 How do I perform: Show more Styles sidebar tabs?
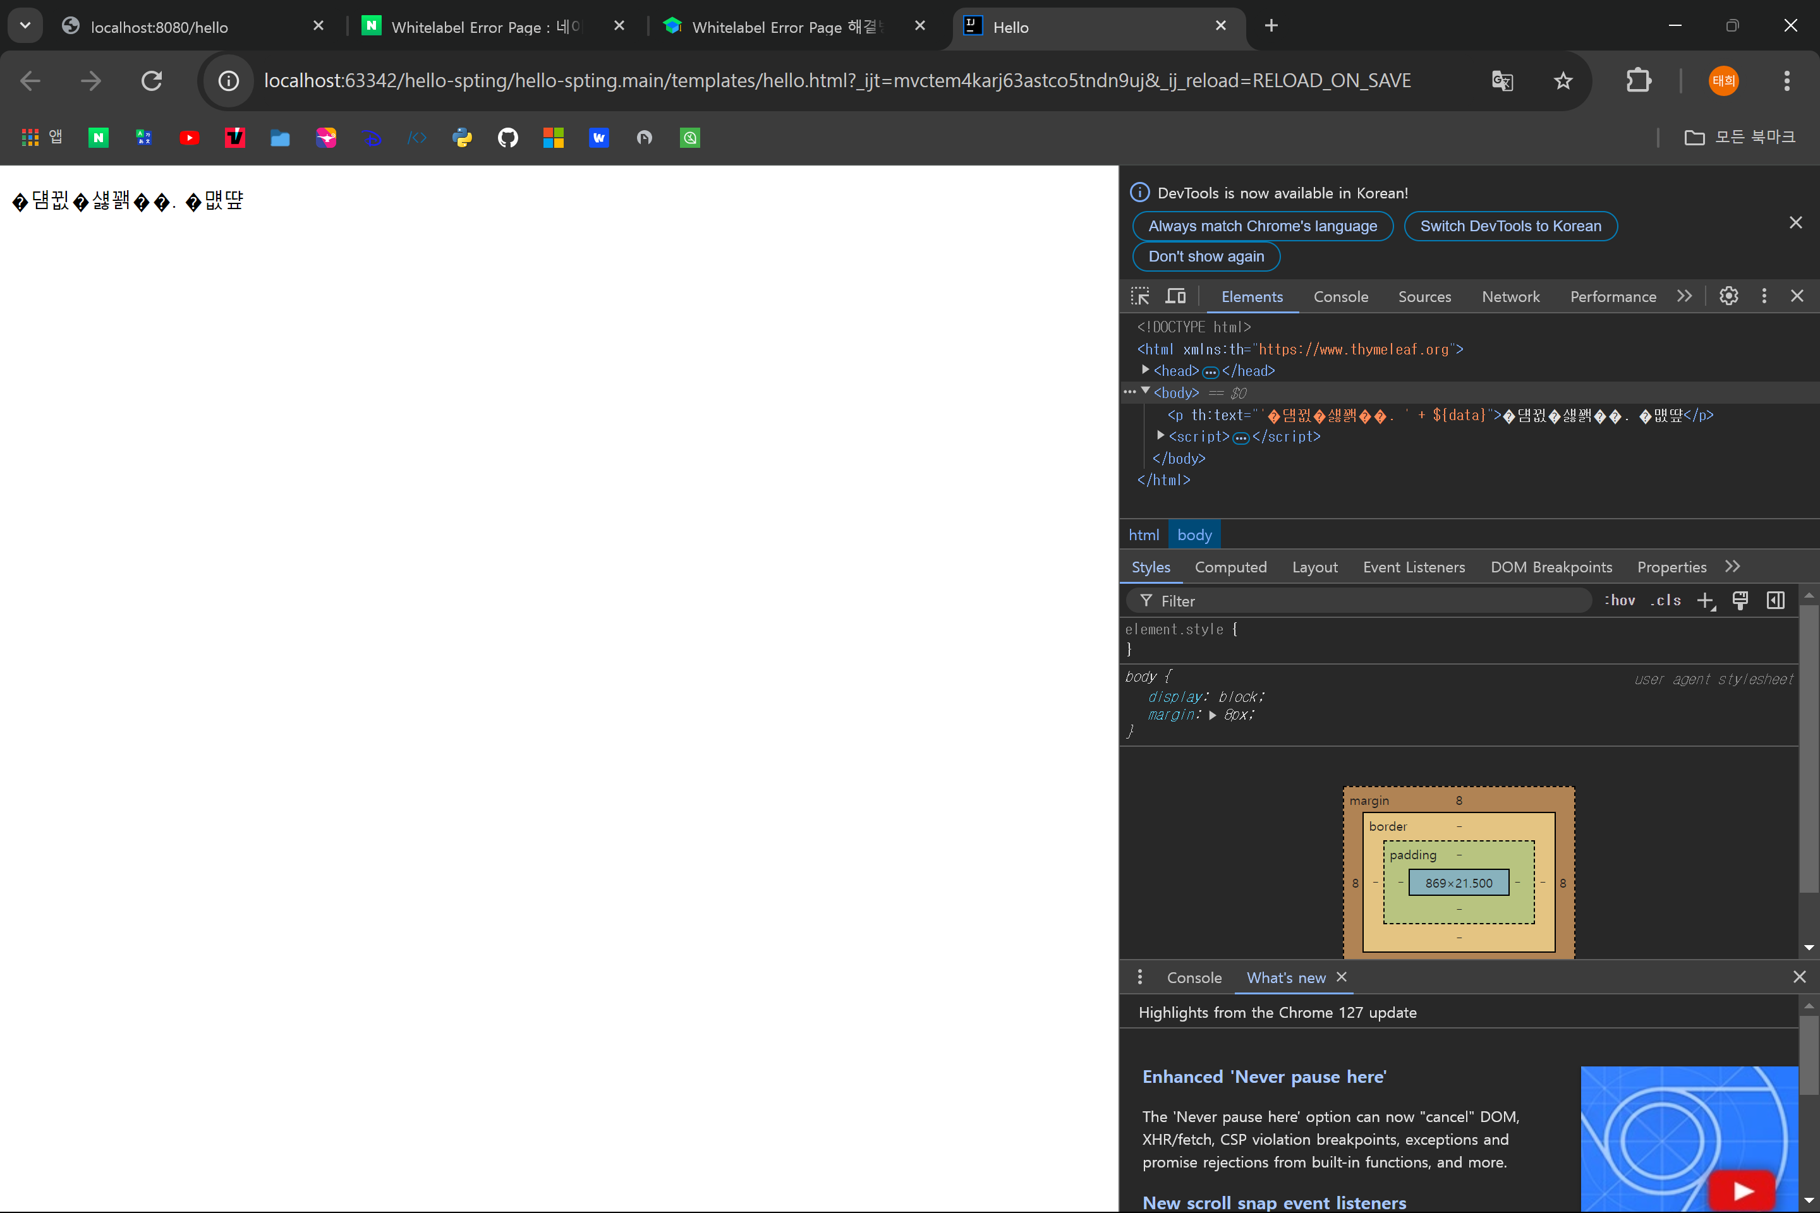tap(1733, 566)
